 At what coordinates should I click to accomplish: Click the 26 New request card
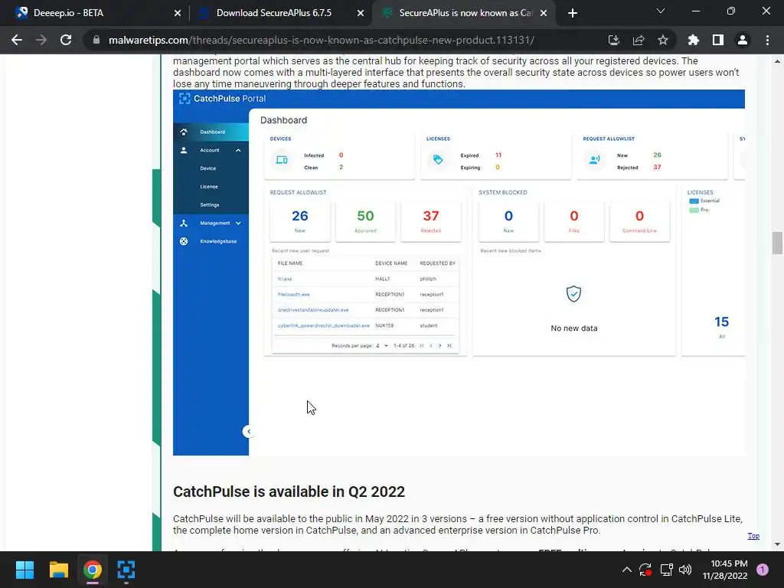300,221
